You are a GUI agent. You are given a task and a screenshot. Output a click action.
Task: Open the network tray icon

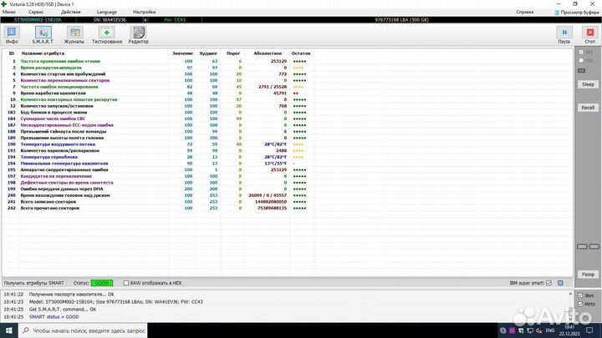pos(530,330)
